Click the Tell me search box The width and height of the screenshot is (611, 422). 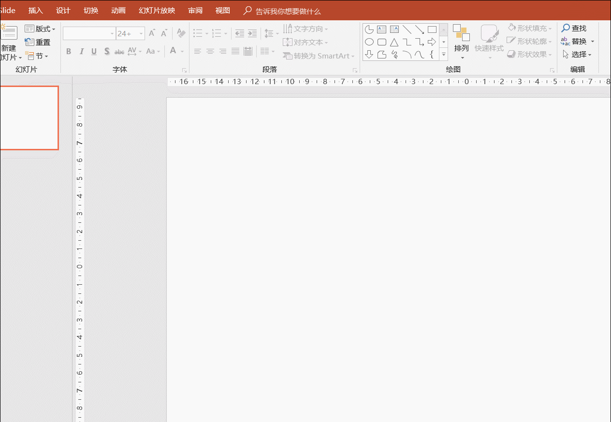click(288, 11)
